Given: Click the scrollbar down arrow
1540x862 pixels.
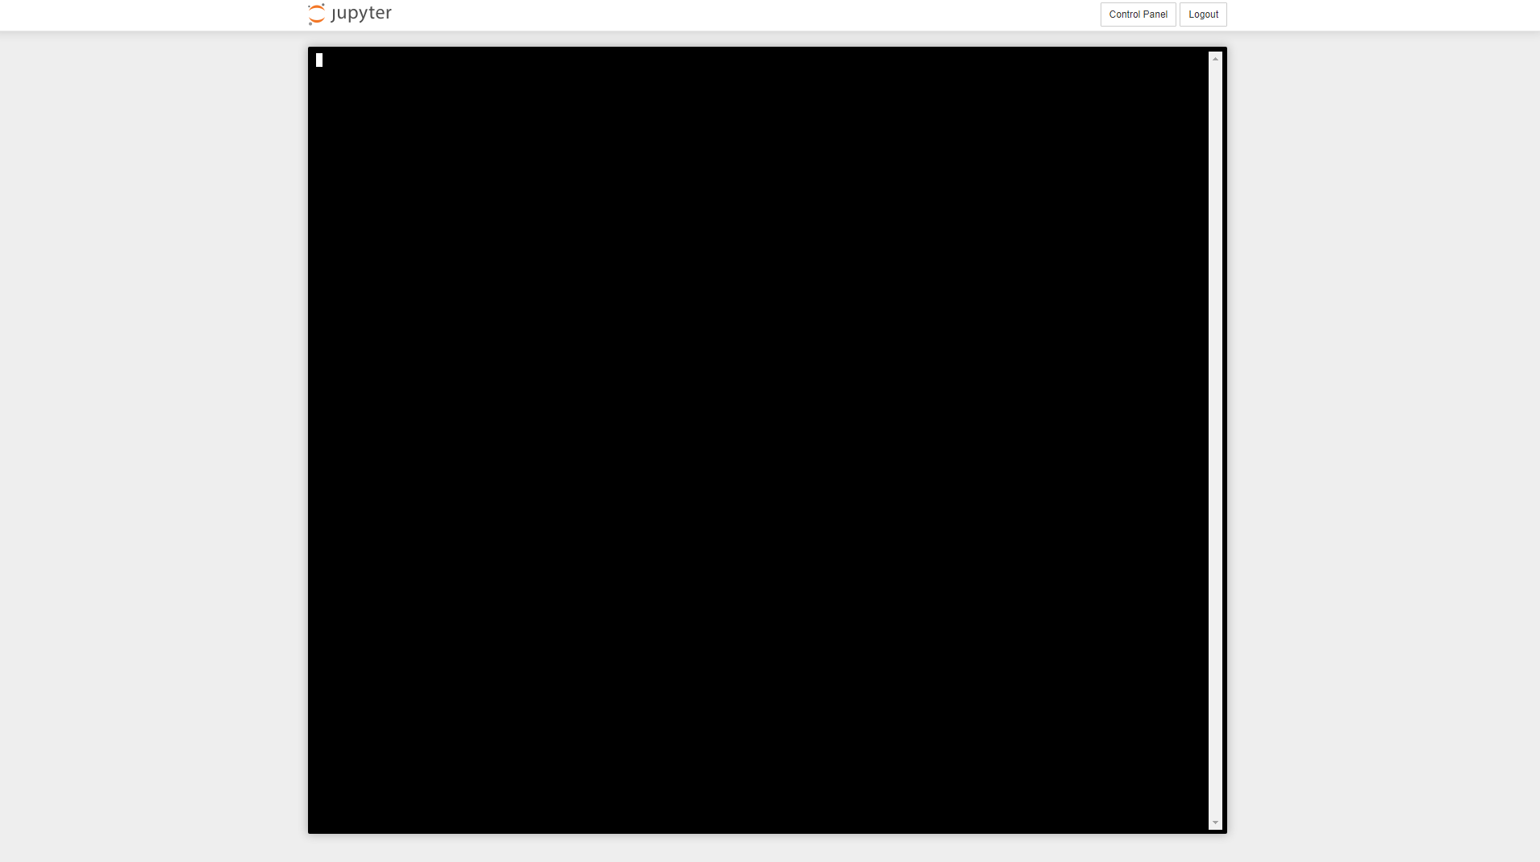Looking at the screenshot, I should pos(1216,823).
